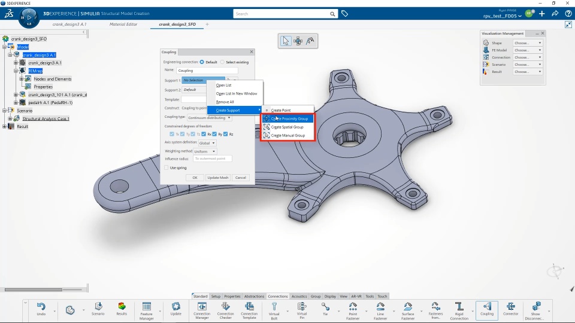Click the share arrow icon in the top bar
The height and width of the screenshot is (323, 575).
click(555, 14)
